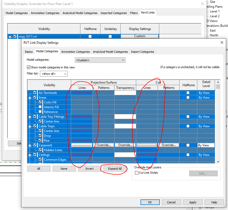Select Level 2 in the Project Browser
228x210 pixels.
tap(215, 16)
